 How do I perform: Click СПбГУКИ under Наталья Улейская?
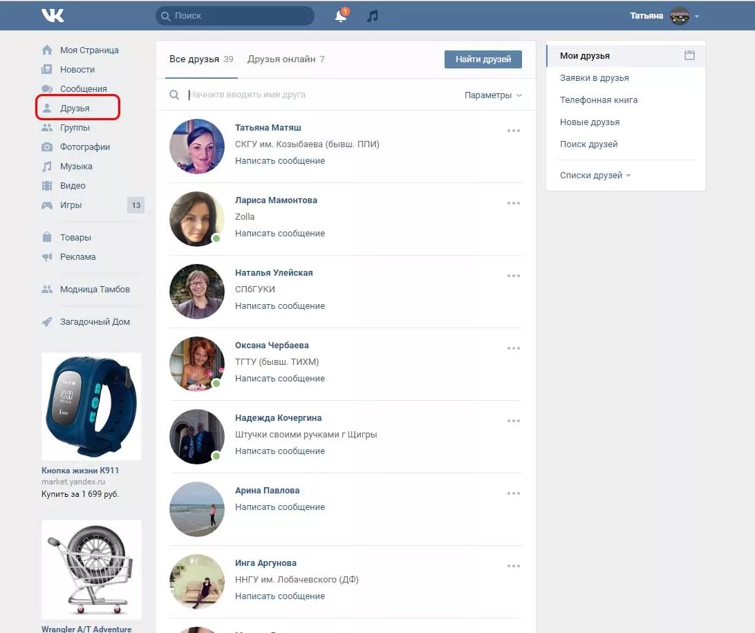coord(255,290)
